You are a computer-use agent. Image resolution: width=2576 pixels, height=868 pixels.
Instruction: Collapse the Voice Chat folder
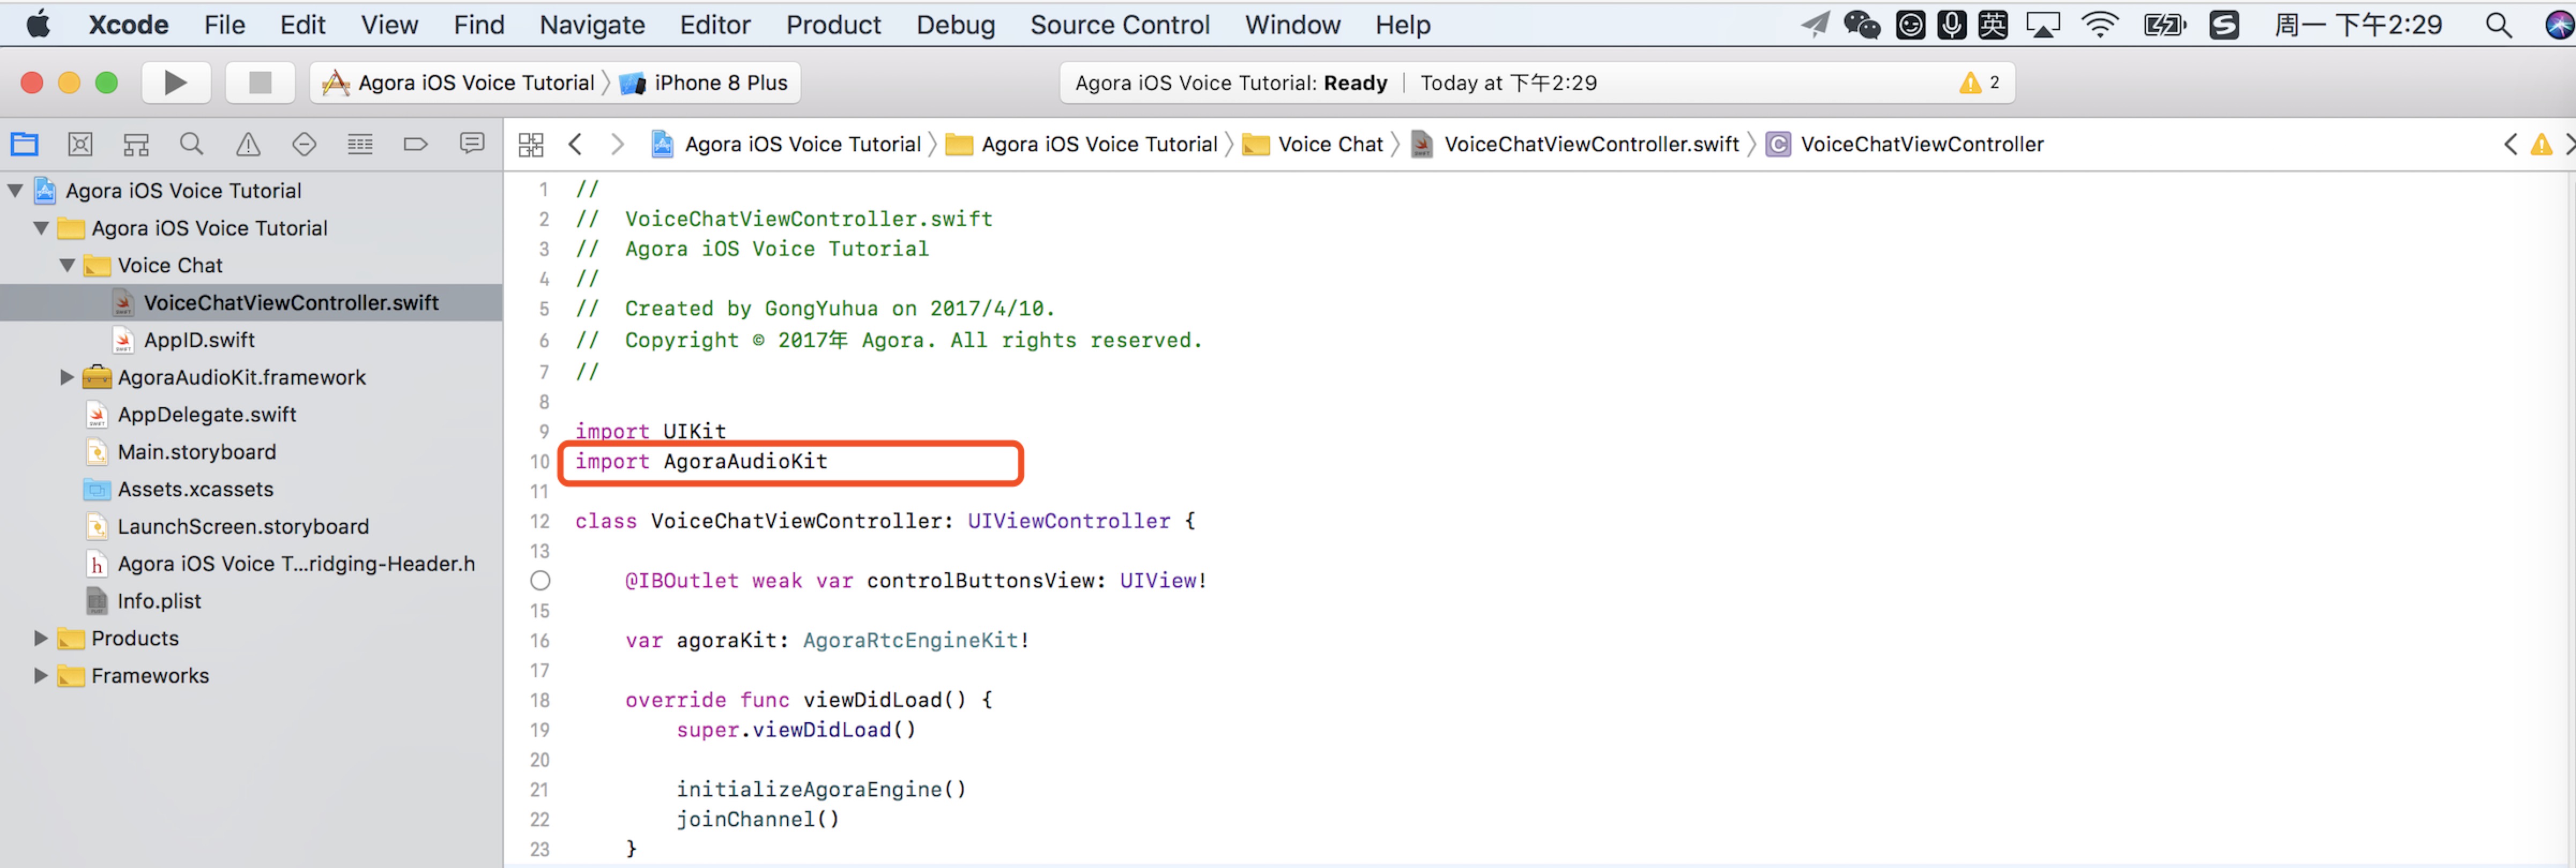click(67, 265)
